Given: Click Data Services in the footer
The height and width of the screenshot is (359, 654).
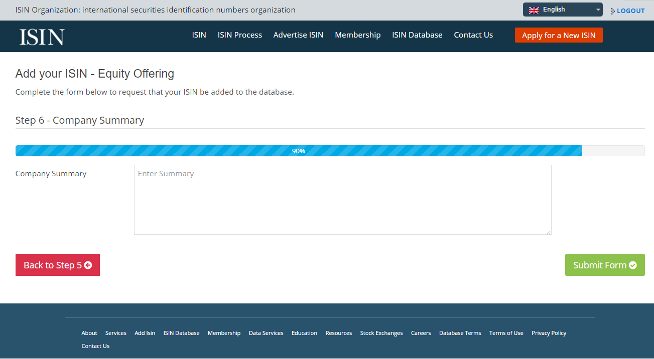Looking at the screenshot, I should click(266, 333).
